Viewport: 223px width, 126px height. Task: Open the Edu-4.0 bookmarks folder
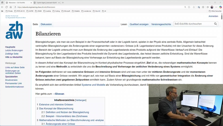(96, 11)
